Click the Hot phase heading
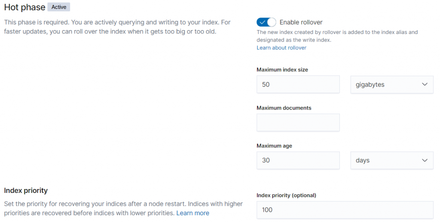Screen dimensions: 440x223 [24, 7]
